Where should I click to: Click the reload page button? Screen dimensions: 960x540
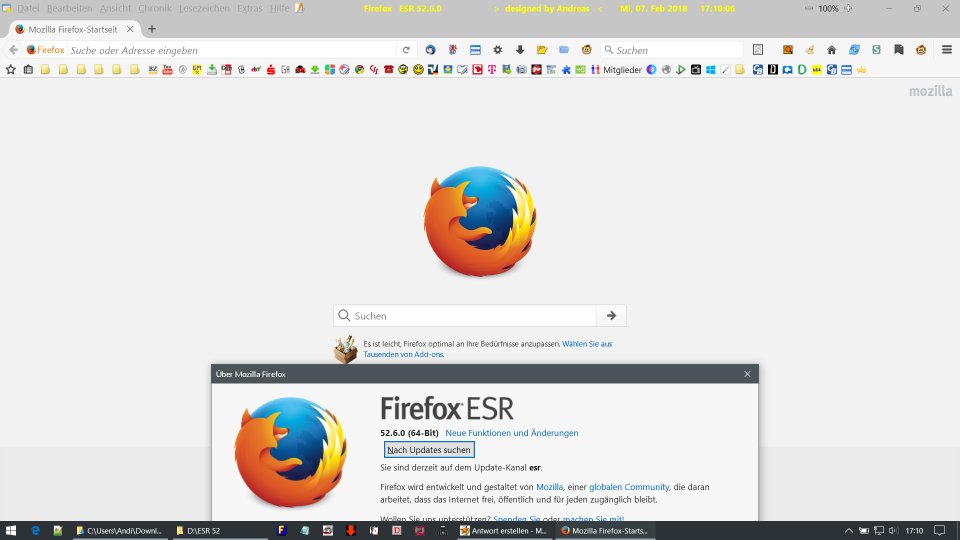(x=406, y=50)
